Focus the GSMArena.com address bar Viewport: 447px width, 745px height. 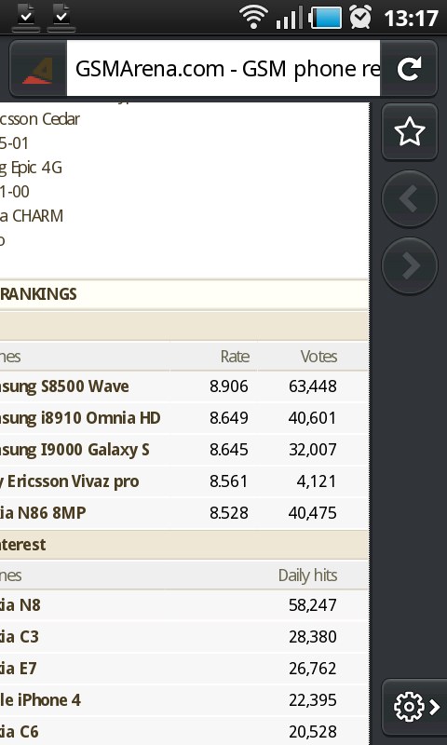tap(223, 69)
